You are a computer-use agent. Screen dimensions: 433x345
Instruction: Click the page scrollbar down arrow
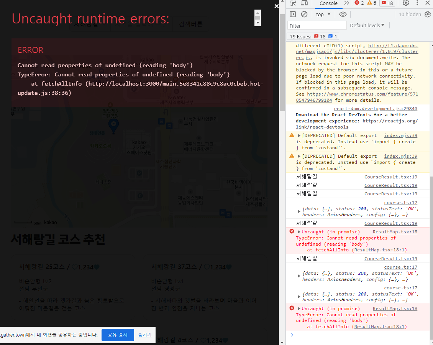point(282,343)
